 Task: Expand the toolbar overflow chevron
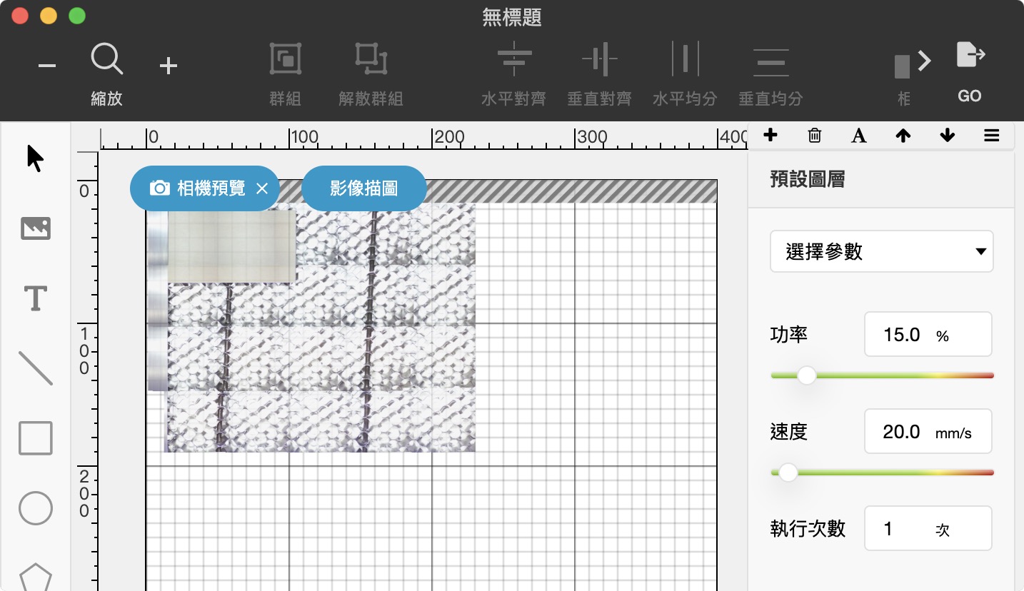pos(925,61)
